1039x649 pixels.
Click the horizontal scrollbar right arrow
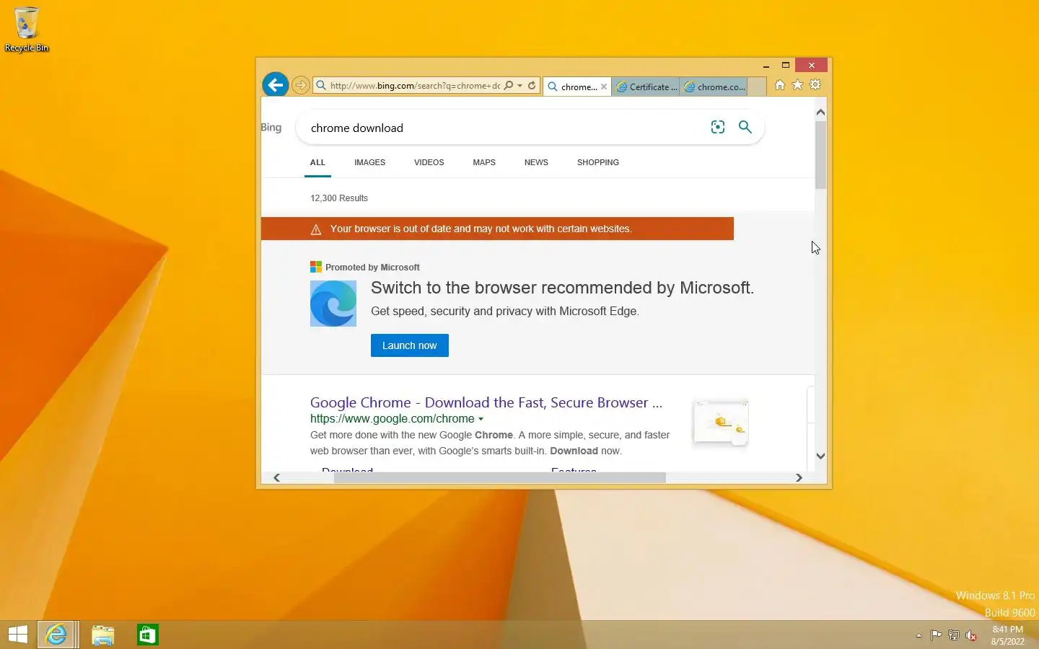tap(799, 477)
